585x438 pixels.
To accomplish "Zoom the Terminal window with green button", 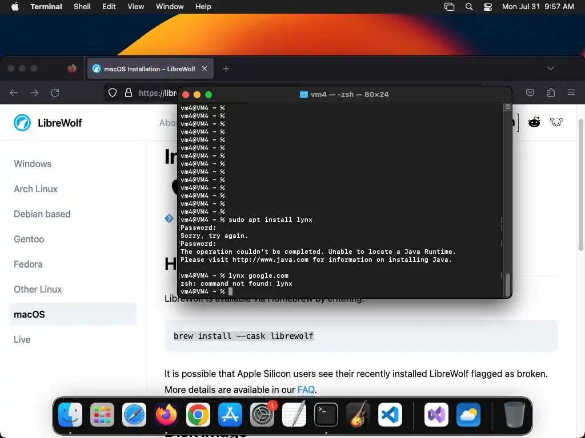I will tap(209, 95).
